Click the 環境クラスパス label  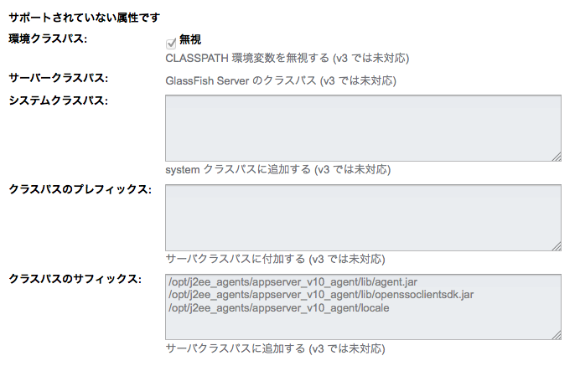tap(49, 39)
